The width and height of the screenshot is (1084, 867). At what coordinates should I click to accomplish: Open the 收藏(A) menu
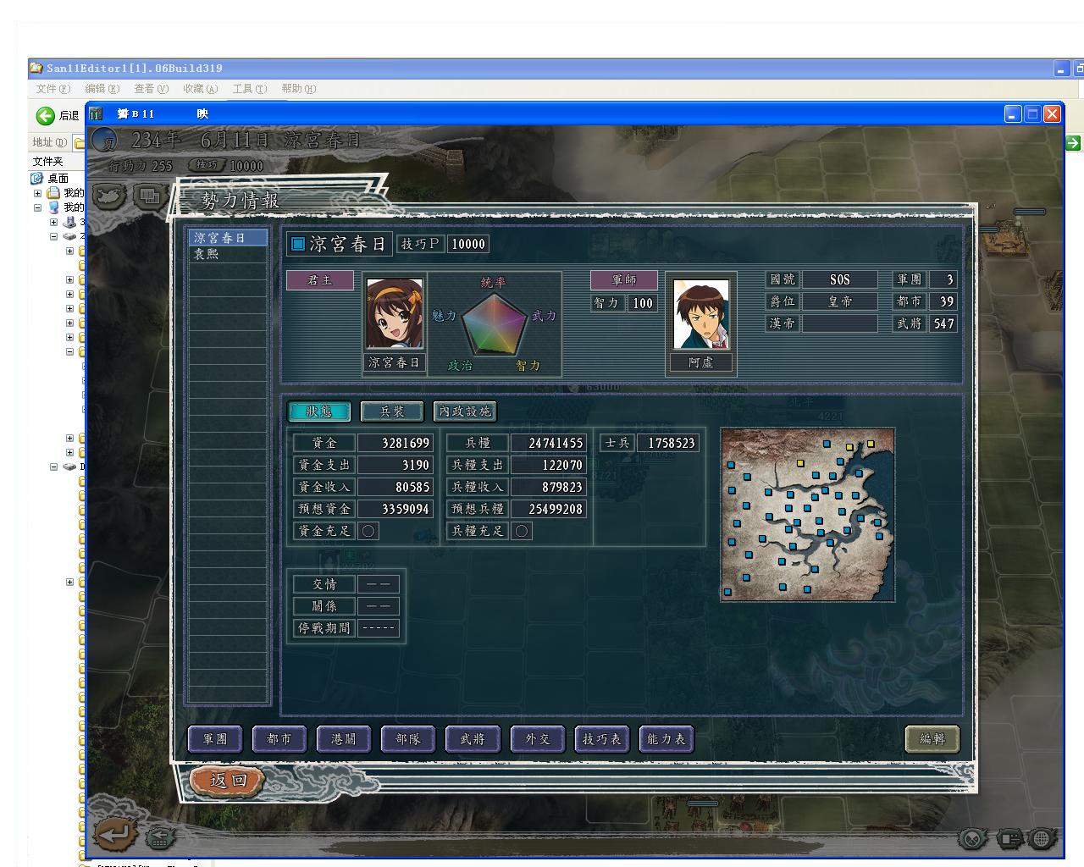click(x=200, y=89)
